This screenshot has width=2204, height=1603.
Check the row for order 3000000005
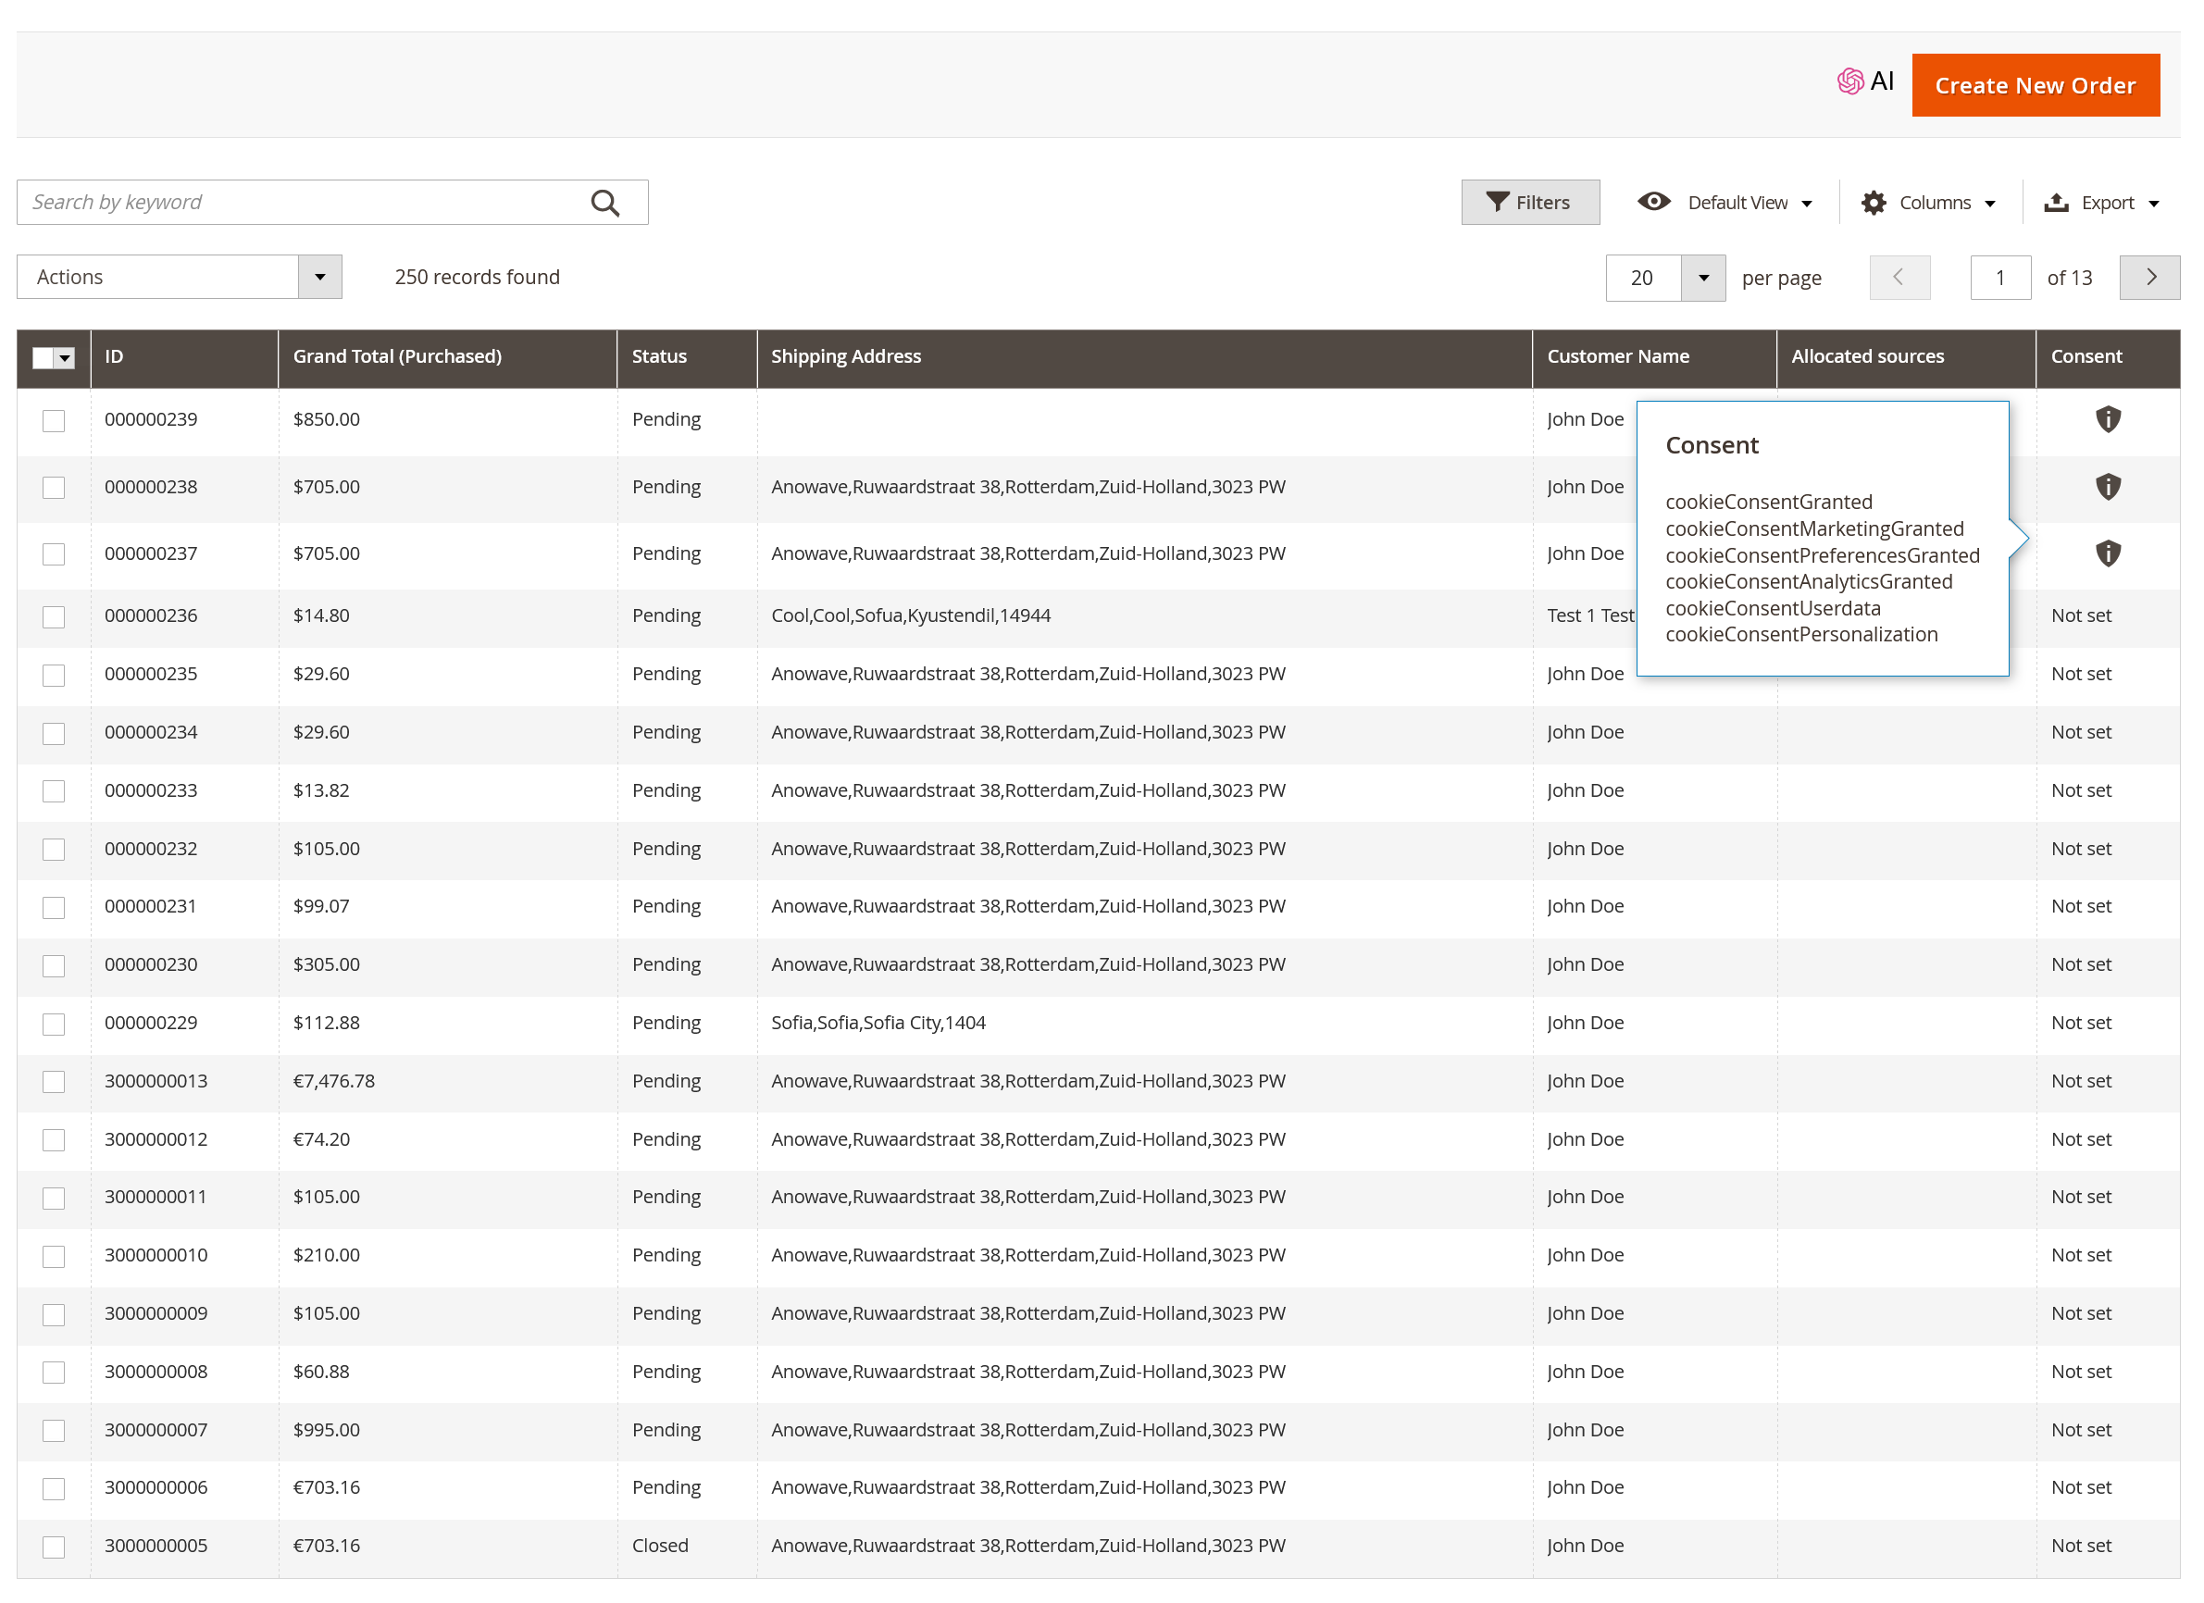pyautogui.click(x=54, y=1547)
